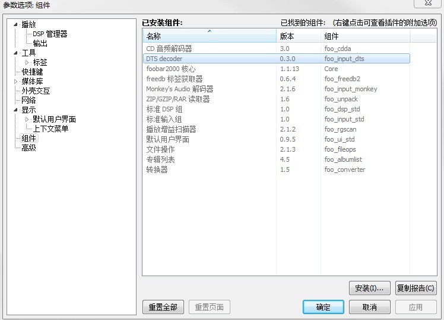
Task: Select 媒体库 in the tree
Action: 32,81
